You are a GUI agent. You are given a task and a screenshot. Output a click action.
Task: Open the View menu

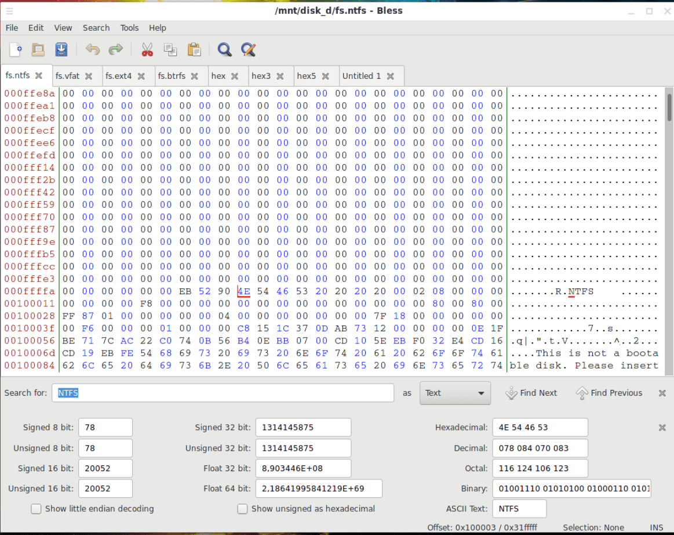tap(63, 27)
